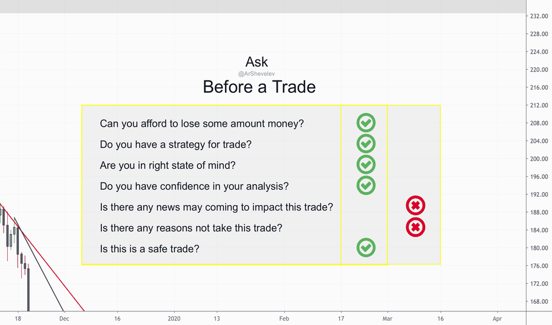Click the @ArShevelev author handle
Screen dimensions: 552x325
pyautogui.click(x=256, y=74)
